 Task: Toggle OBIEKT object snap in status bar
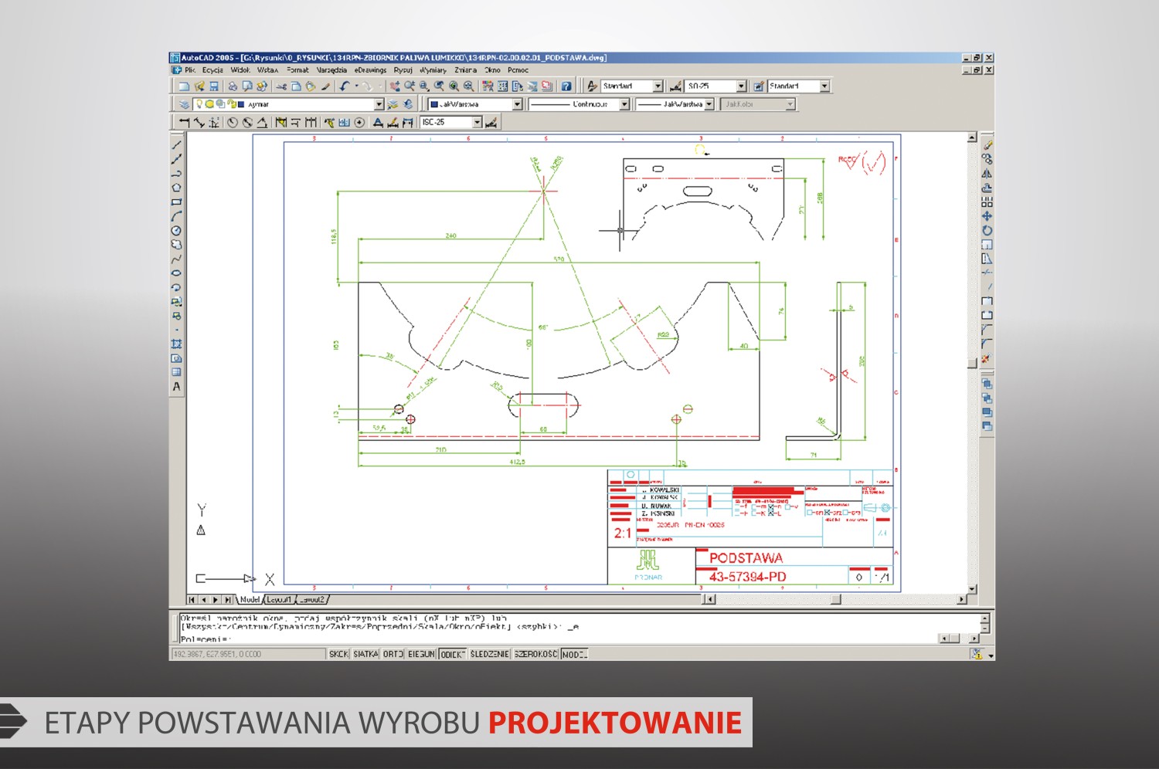pos(453,654)
